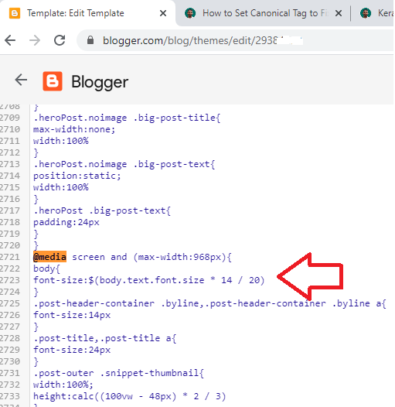This screenshot has width=395, height=407.
Task: Click the .heroPost.noimage .big-post-title{ line
Action: (127, 118)
